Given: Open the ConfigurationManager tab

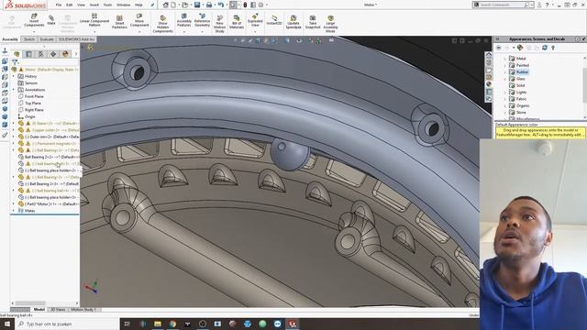Looking at the screenshot, I should pyautogui.click(x=40, y=54).
